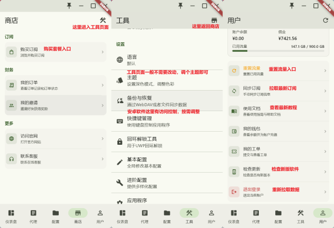Click chevron on 我的订单 row
The image size is (334, 228).
pos(103,85)
